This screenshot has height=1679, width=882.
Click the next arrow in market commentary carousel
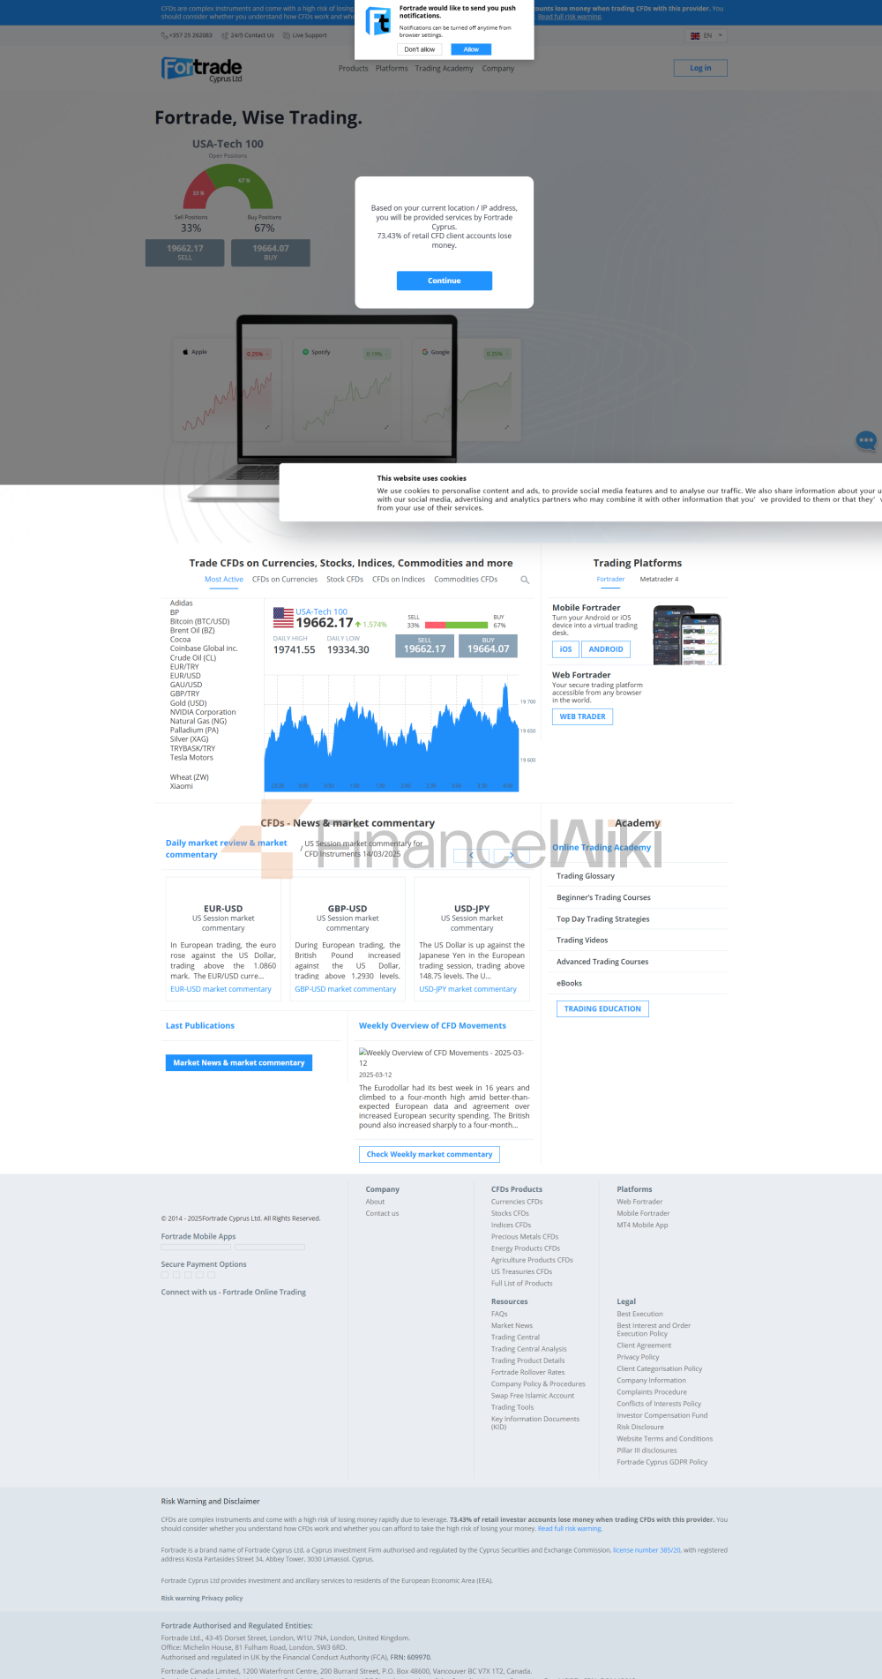point(512,855)
